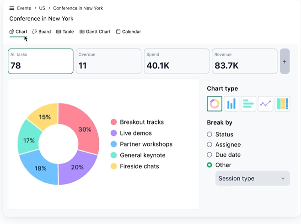Screen dimensions: 301x224
Task: Select the Spend 40.1K card
Action: (177, 61)
